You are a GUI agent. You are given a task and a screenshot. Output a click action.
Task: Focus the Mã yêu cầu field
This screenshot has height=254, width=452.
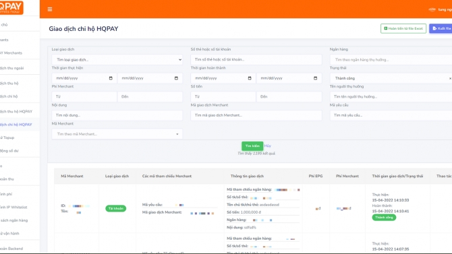click(391, 115)
